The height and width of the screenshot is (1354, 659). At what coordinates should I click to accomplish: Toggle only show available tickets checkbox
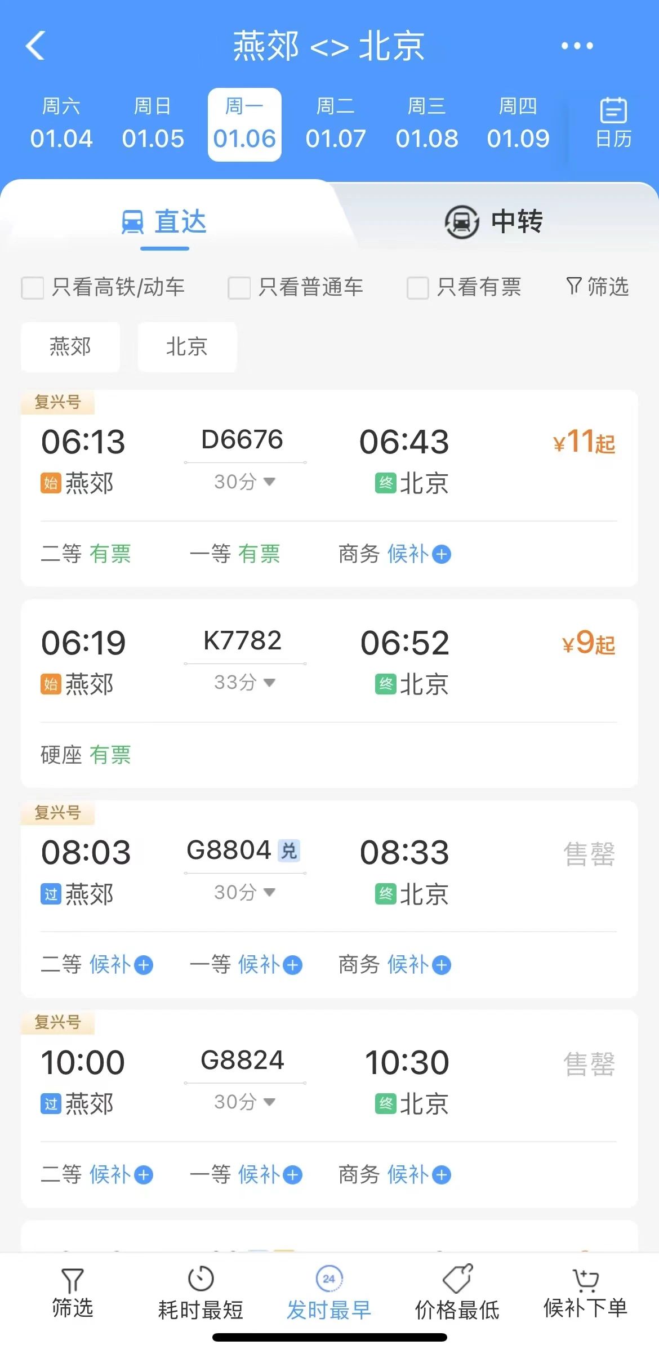coord(418,288)
